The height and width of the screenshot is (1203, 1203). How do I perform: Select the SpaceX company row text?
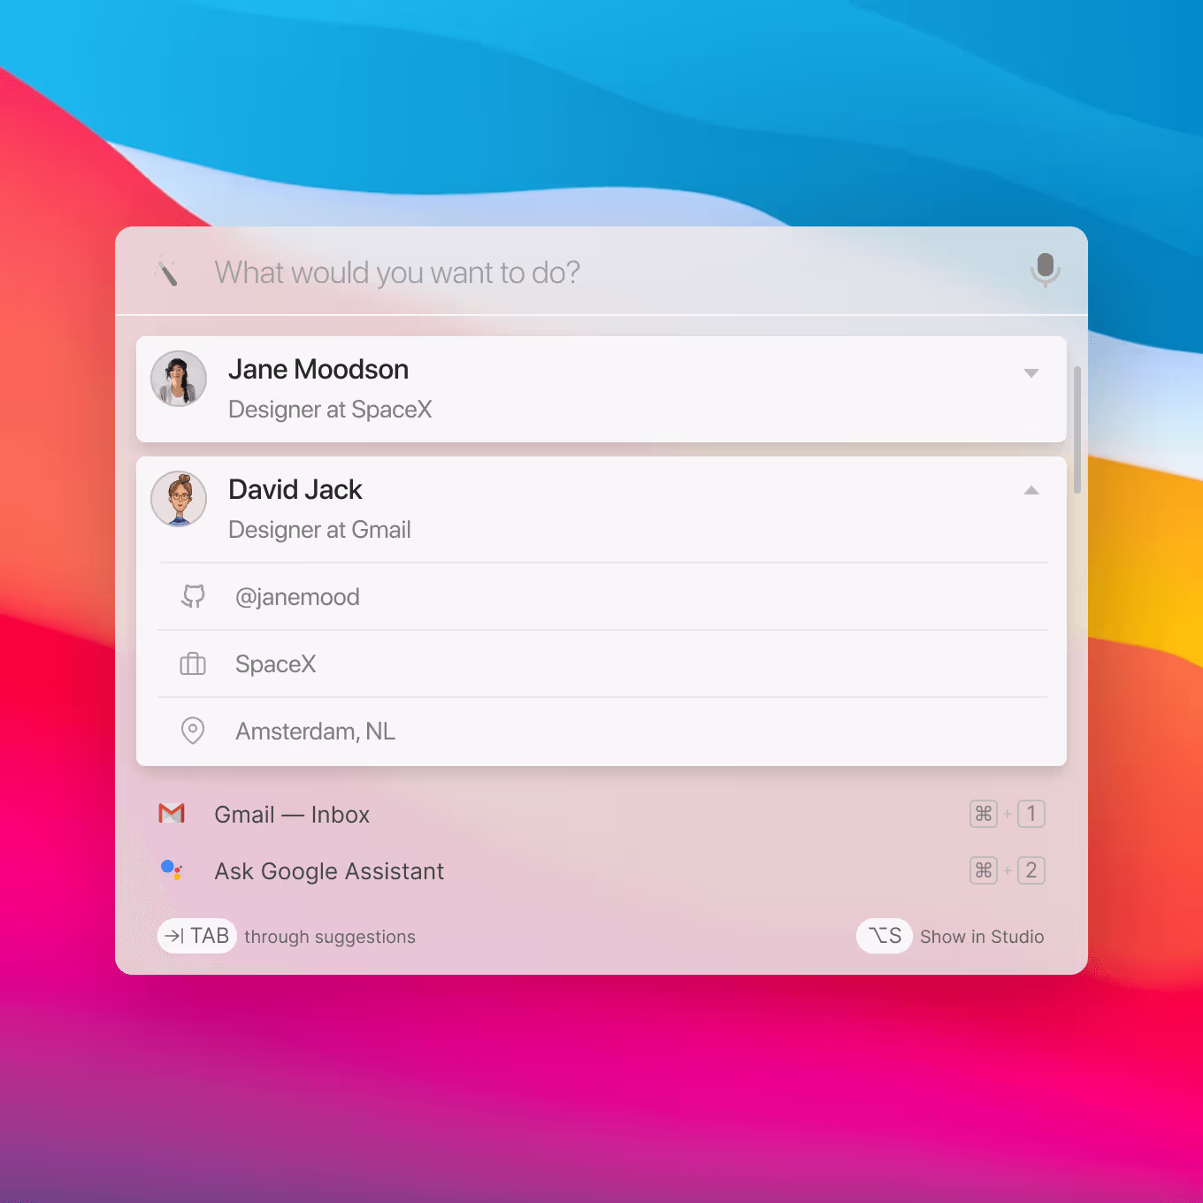pos(275,664)
